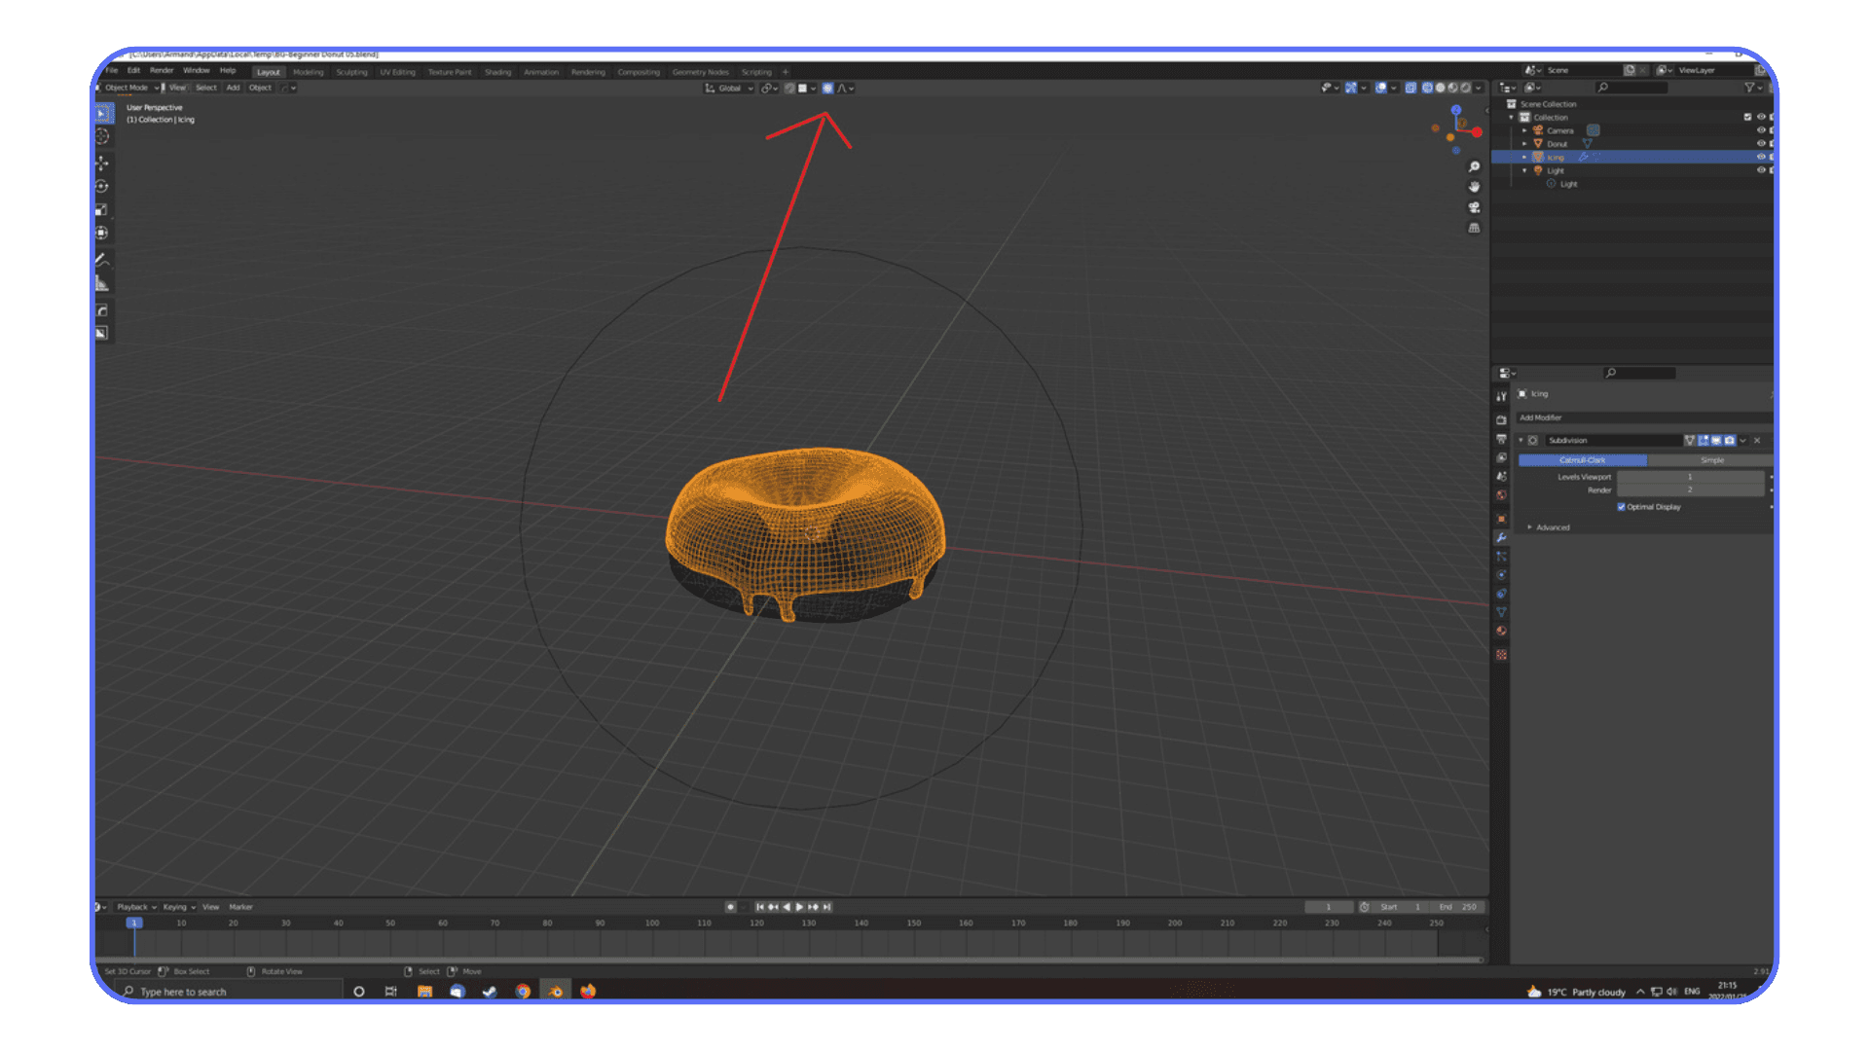Uncheck the Collection enable checkbox
Viewport: 1869px width, 1051px height.
1746,117
